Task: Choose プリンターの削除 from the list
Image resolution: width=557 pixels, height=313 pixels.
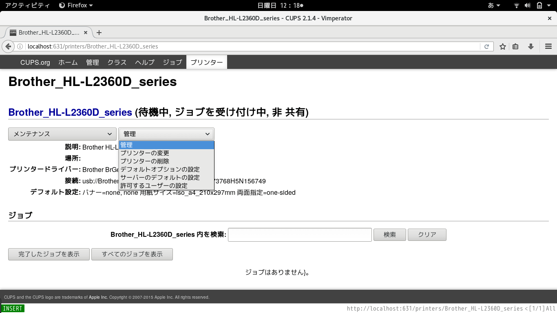Action: (x=166, y=161)
